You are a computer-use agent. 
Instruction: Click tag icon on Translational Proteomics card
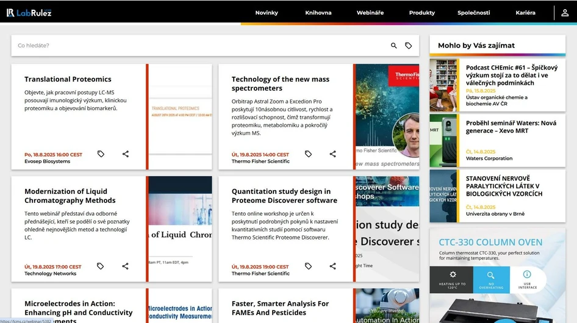pos(101,154)
